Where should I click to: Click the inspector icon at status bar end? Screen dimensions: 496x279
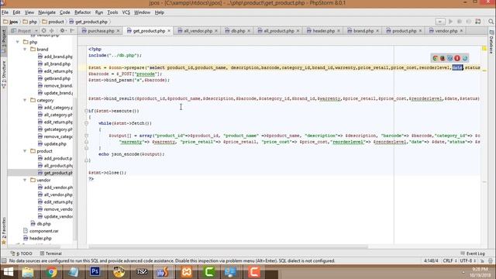pos(491,260)
